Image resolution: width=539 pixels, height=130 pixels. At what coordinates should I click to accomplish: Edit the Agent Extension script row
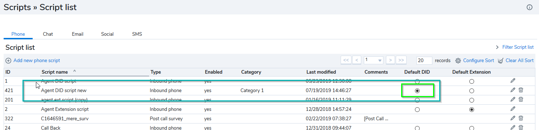(513, 109)
